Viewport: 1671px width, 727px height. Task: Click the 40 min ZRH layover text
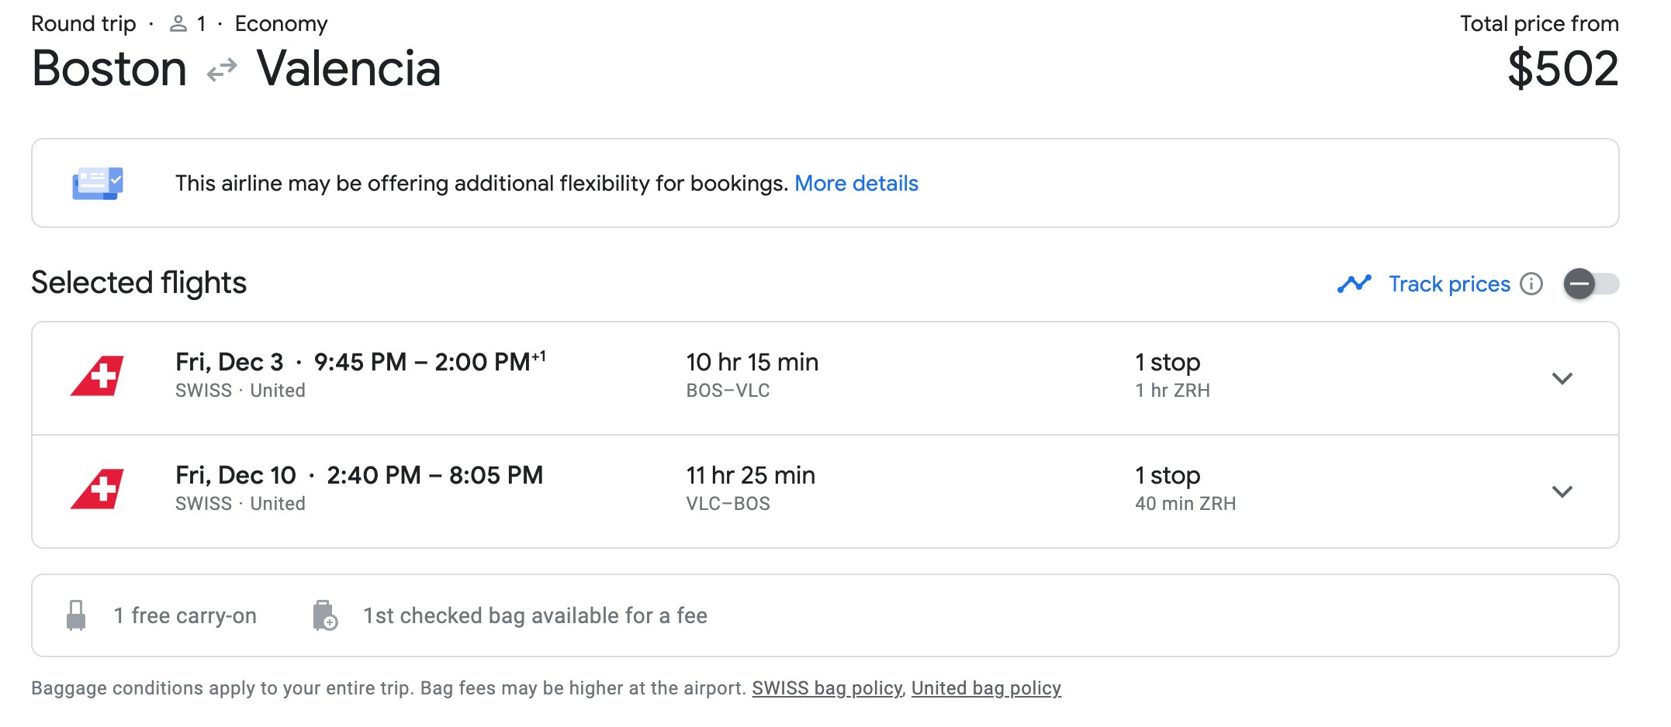[1185, 504]
